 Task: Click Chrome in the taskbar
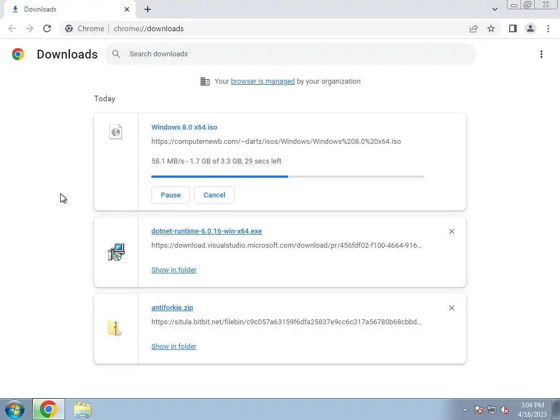(49, 409)
